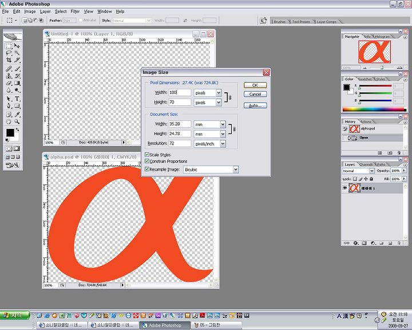Jump to ImageReady from toolbox

13,166
